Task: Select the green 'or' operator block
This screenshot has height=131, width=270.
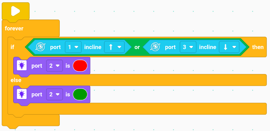Action: click(x=137, y=47)
